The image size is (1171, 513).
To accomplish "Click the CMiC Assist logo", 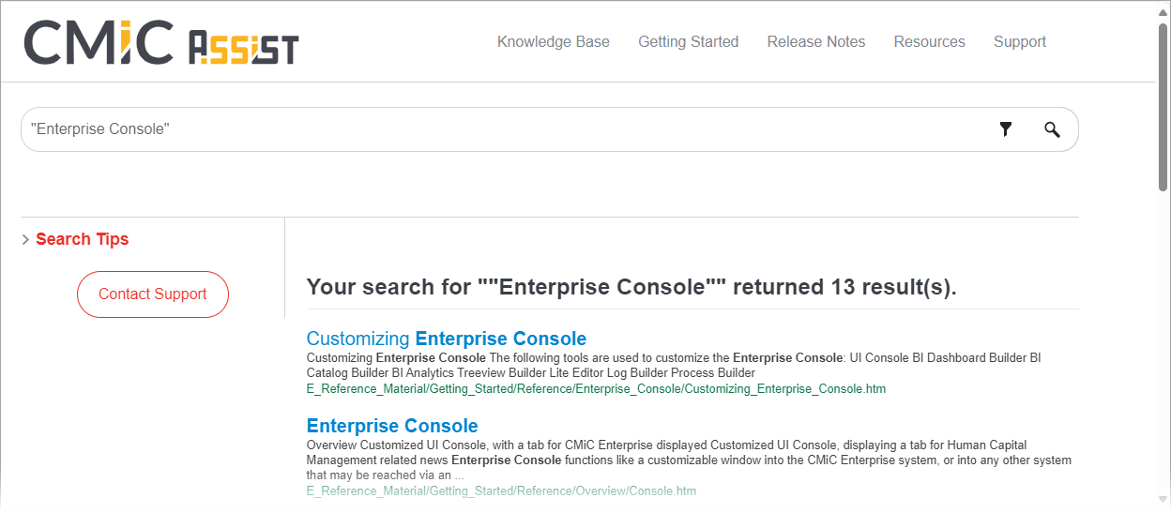I will click(x=161, y=43).
